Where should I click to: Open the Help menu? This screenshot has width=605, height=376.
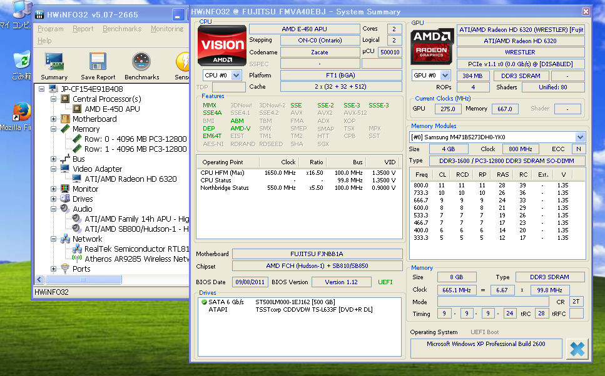coord(44,41)
